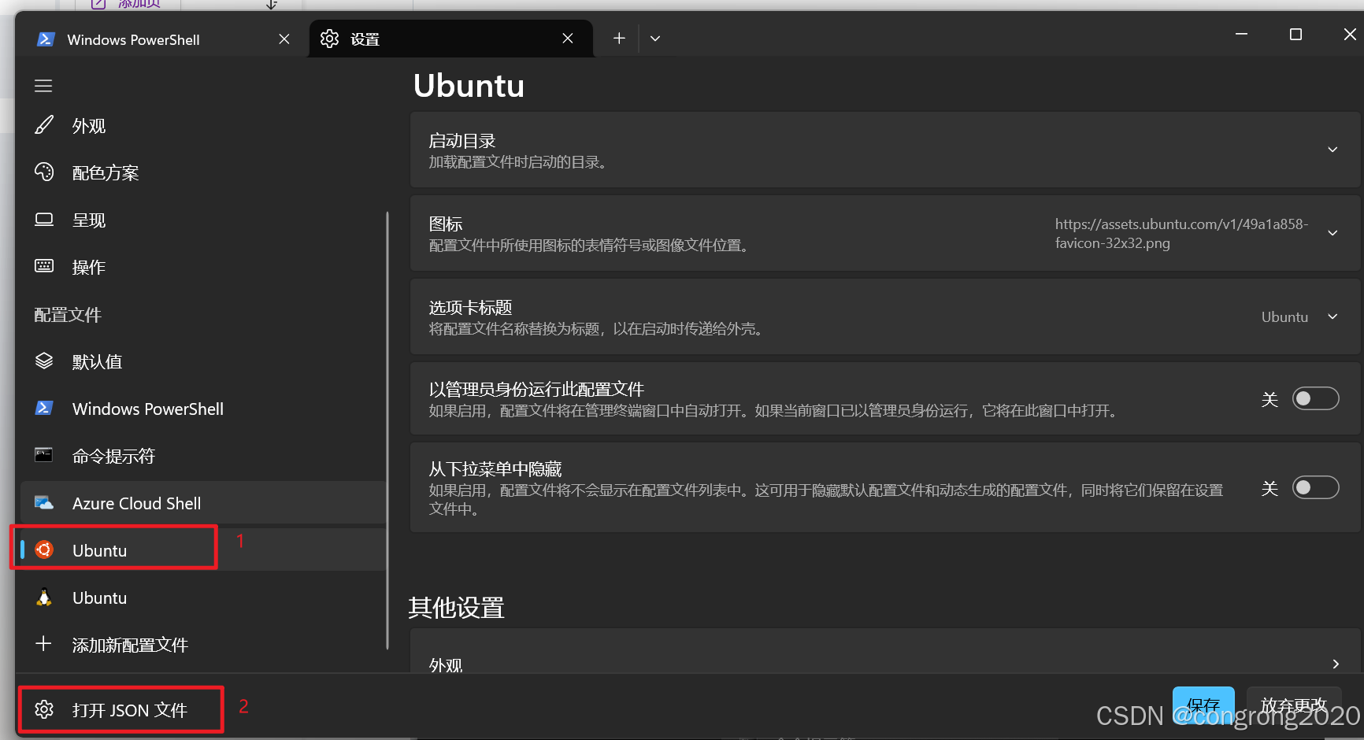The height and width of the screenshot is (740, 1364).
Task: Click the 默认值 layers icon
Action: (44, 361)
